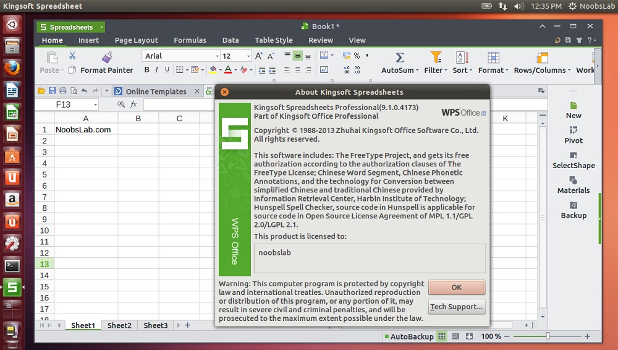Viewport: 618px width, 350px height.
Task: Open the Data ribbon tab
Action: coord(231,40)
